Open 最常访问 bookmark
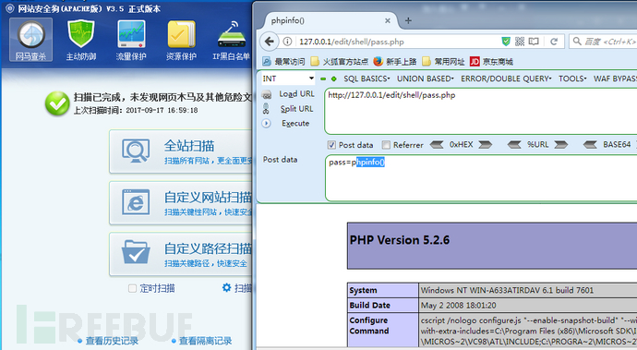 click(283, 61)
